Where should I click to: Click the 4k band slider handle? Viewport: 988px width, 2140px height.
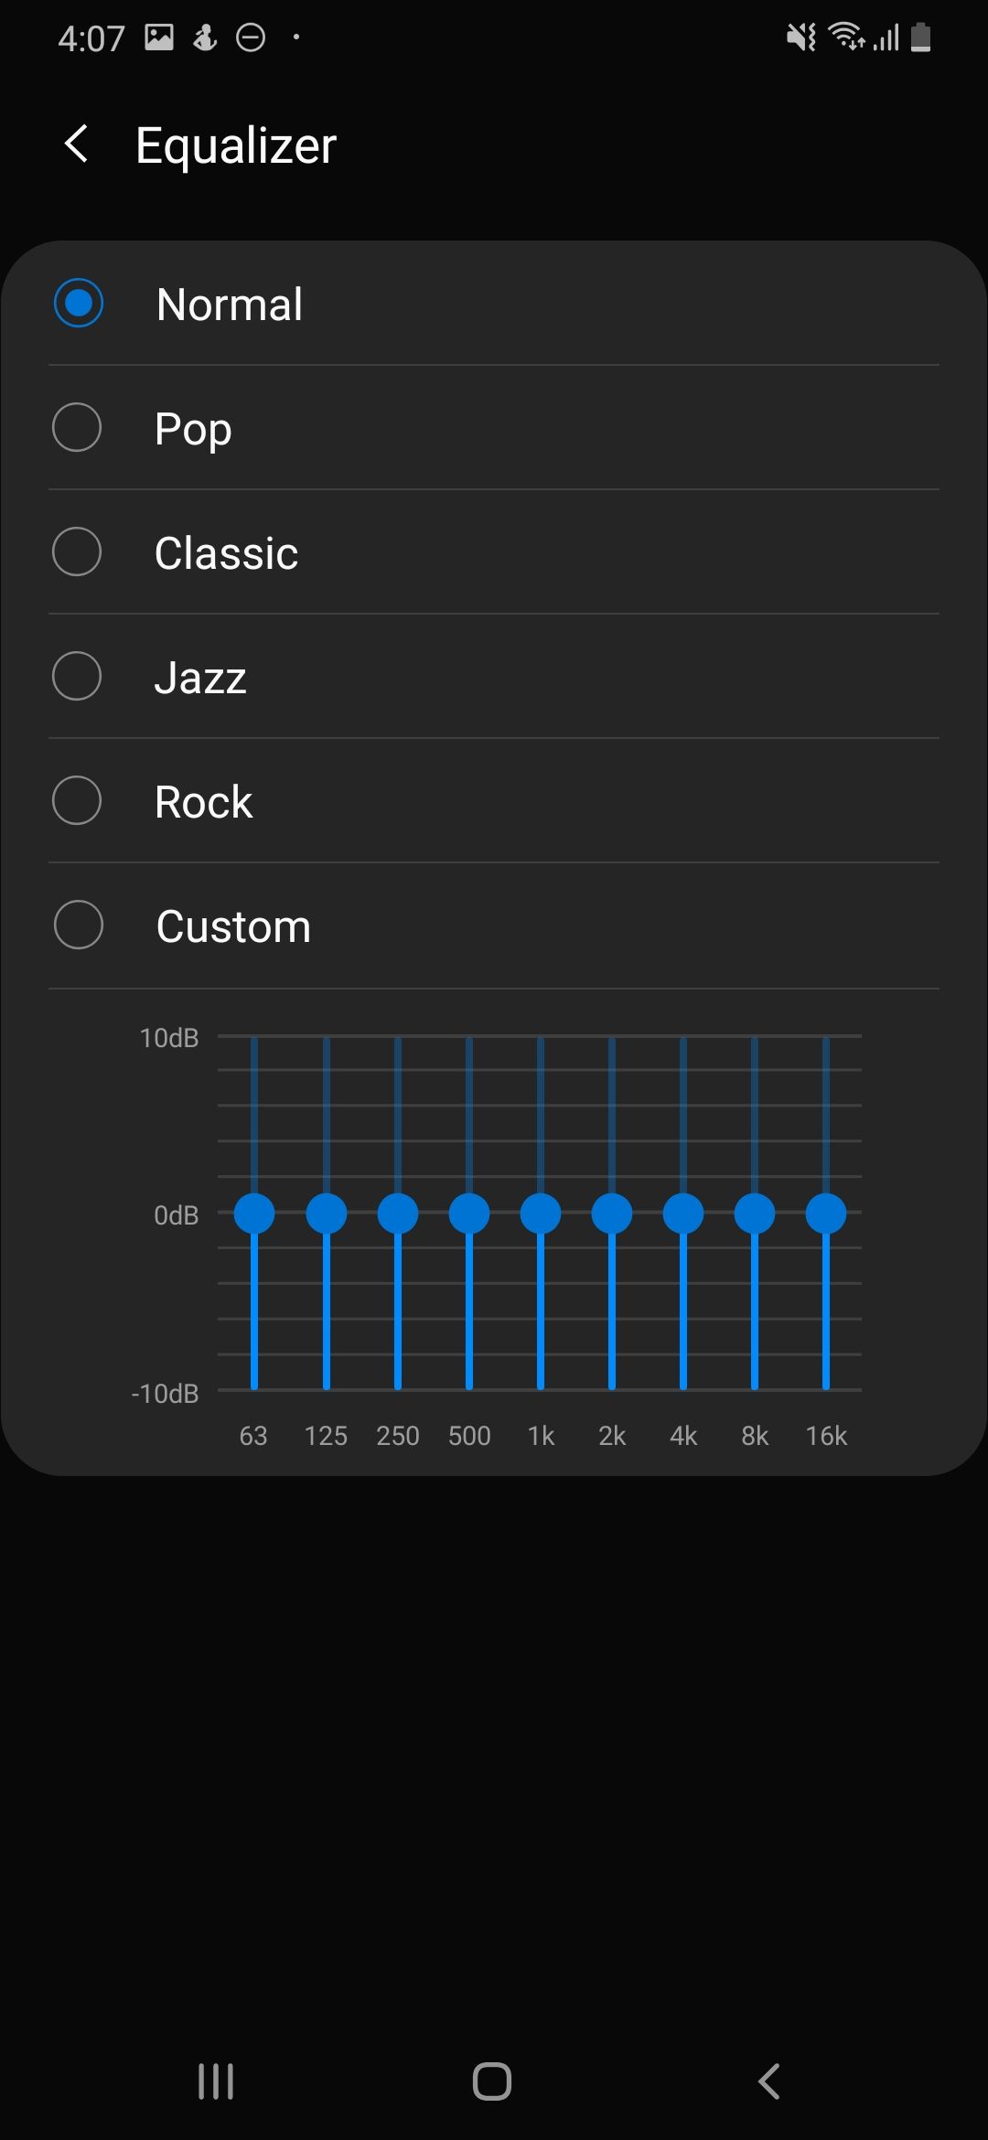[683, 1214]
